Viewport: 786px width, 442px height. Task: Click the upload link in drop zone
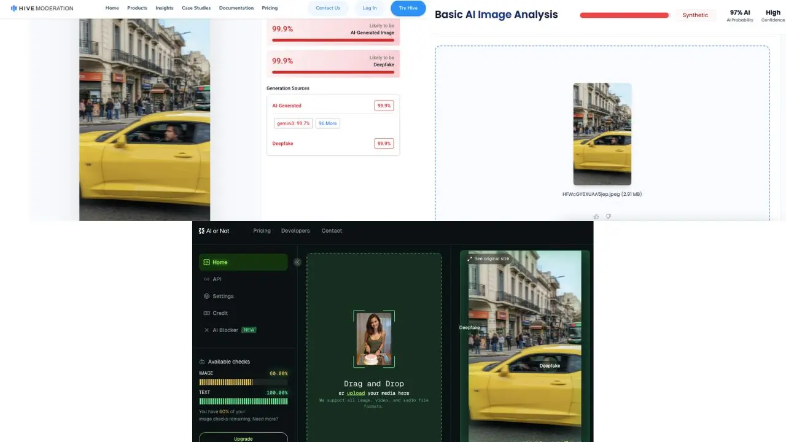(356, 393)
